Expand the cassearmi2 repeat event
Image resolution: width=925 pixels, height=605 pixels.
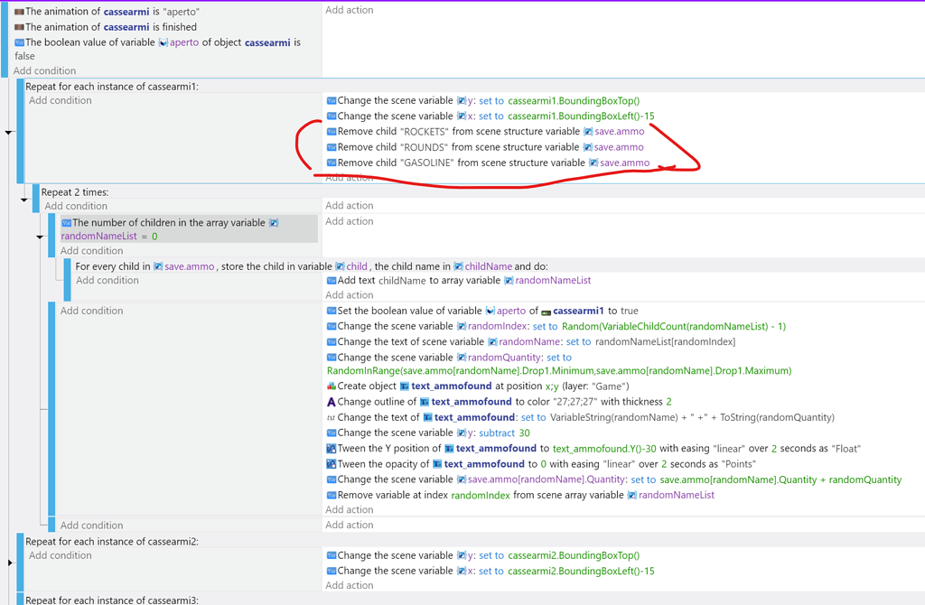pos(9,563)
